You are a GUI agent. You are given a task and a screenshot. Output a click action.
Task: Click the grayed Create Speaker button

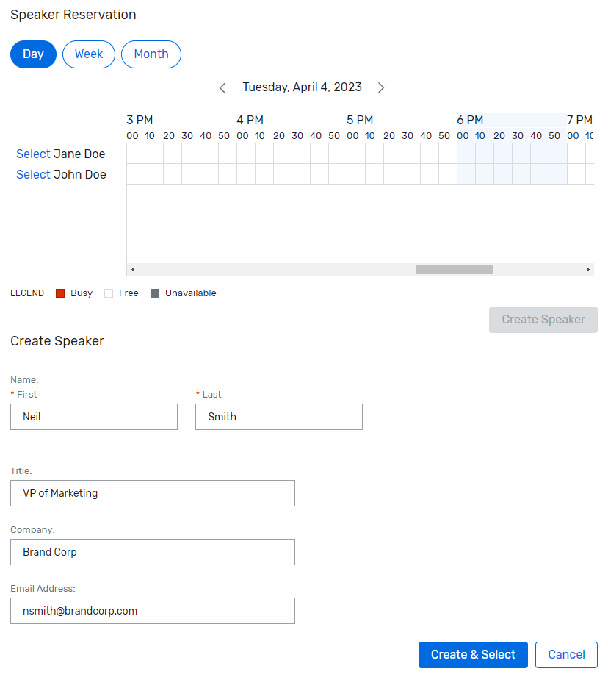coord(543,320)
